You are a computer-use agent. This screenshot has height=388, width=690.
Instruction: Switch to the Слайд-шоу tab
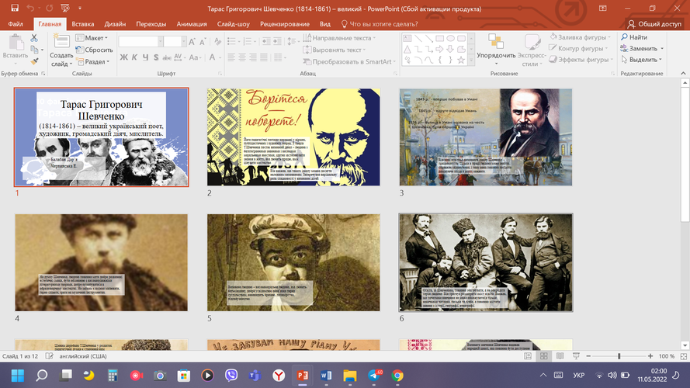click(x=233, y=24)
